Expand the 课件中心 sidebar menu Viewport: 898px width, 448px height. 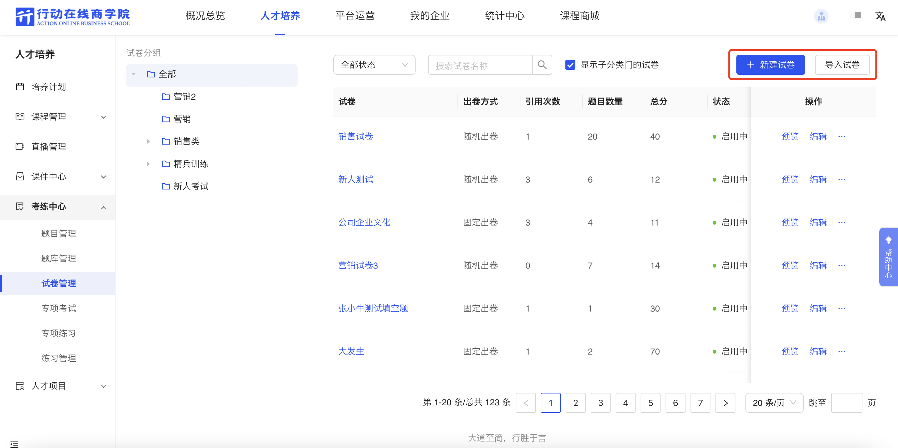click(104, 177)
